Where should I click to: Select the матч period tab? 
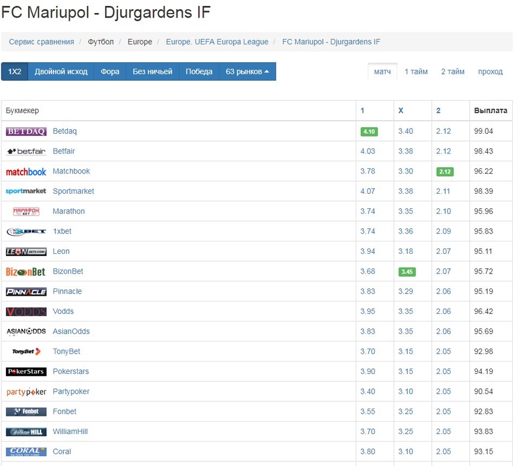(382, 72)
